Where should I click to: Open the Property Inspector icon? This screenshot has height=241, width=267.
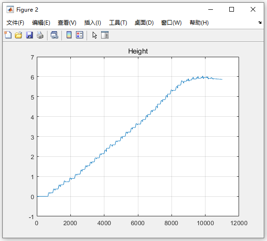coord(105,35)
